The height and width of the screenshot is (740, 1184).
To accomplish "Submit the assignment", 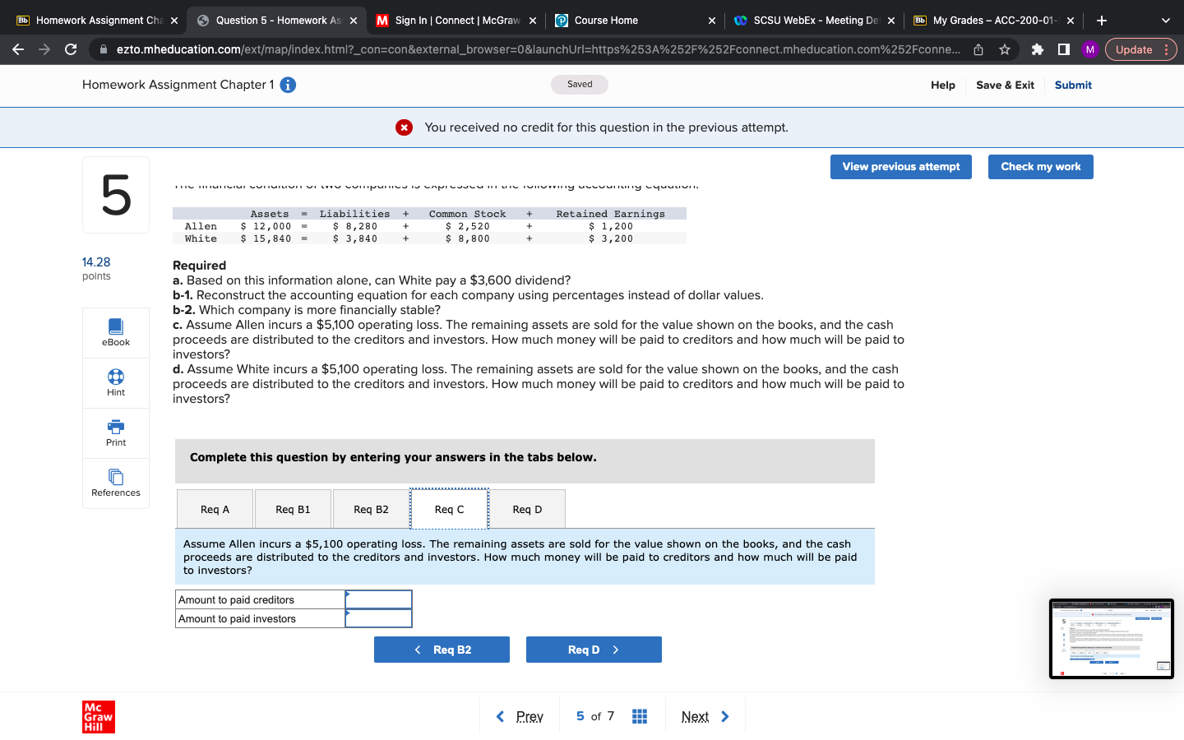I will [x=1073, y=85].
